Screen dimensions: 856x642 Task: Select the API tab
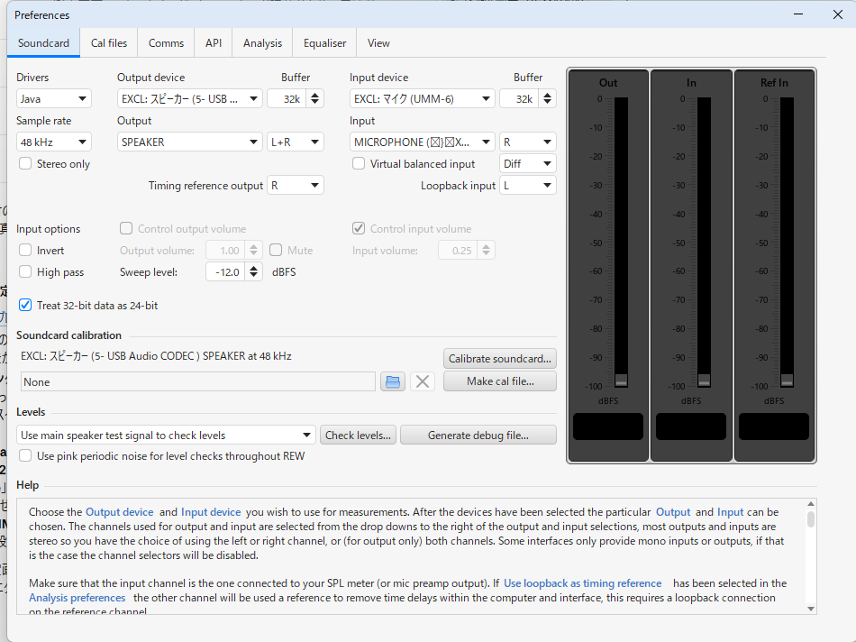click(214, 43)
